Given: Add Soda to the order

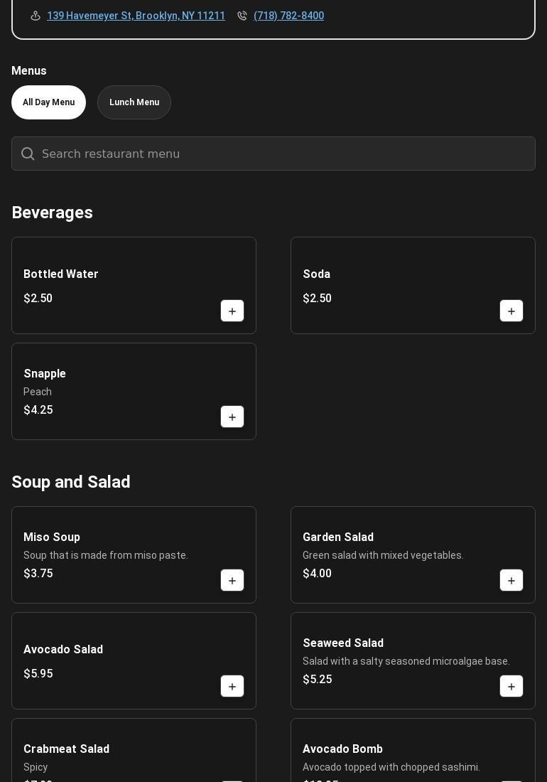Looking at the screenshot, I should click(x=511, y=311).
